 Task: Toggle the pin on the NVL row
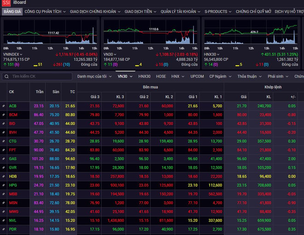[4, 220]
